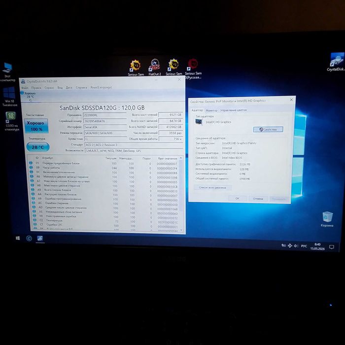Click the Число включений value 3558 раз
Viewport: 345px width, 345px height.
pyautogui.click(x=171, y=133)
